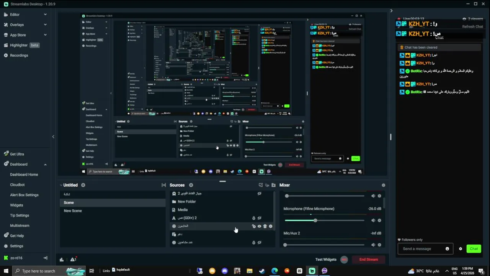The image size is (490, 276).
Task: Click the green Chat send button
Action: (x=474, y=249)
